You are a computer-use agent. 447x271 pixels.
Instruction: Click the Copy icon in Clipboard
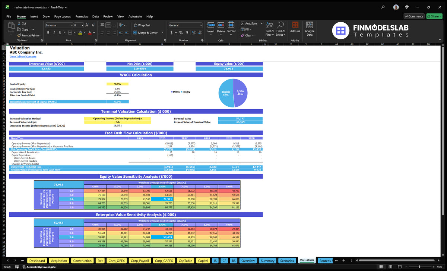(x=19, y=29)
